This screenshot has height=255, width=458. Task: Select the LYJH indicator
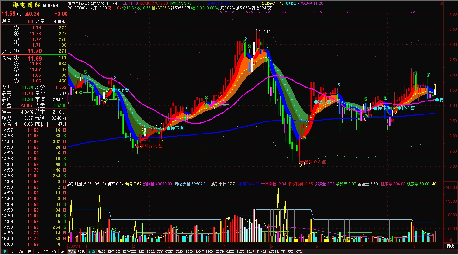(179, 252)
